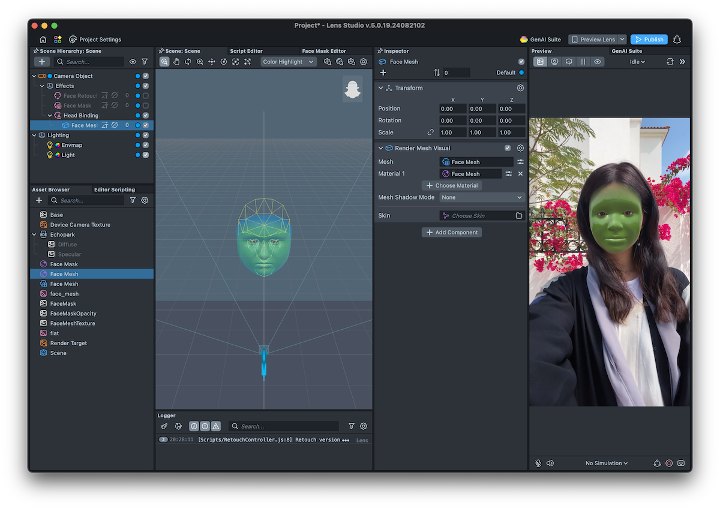Click the Add Component button
This screenshot has height=509, width=720.
pos(452,233)
